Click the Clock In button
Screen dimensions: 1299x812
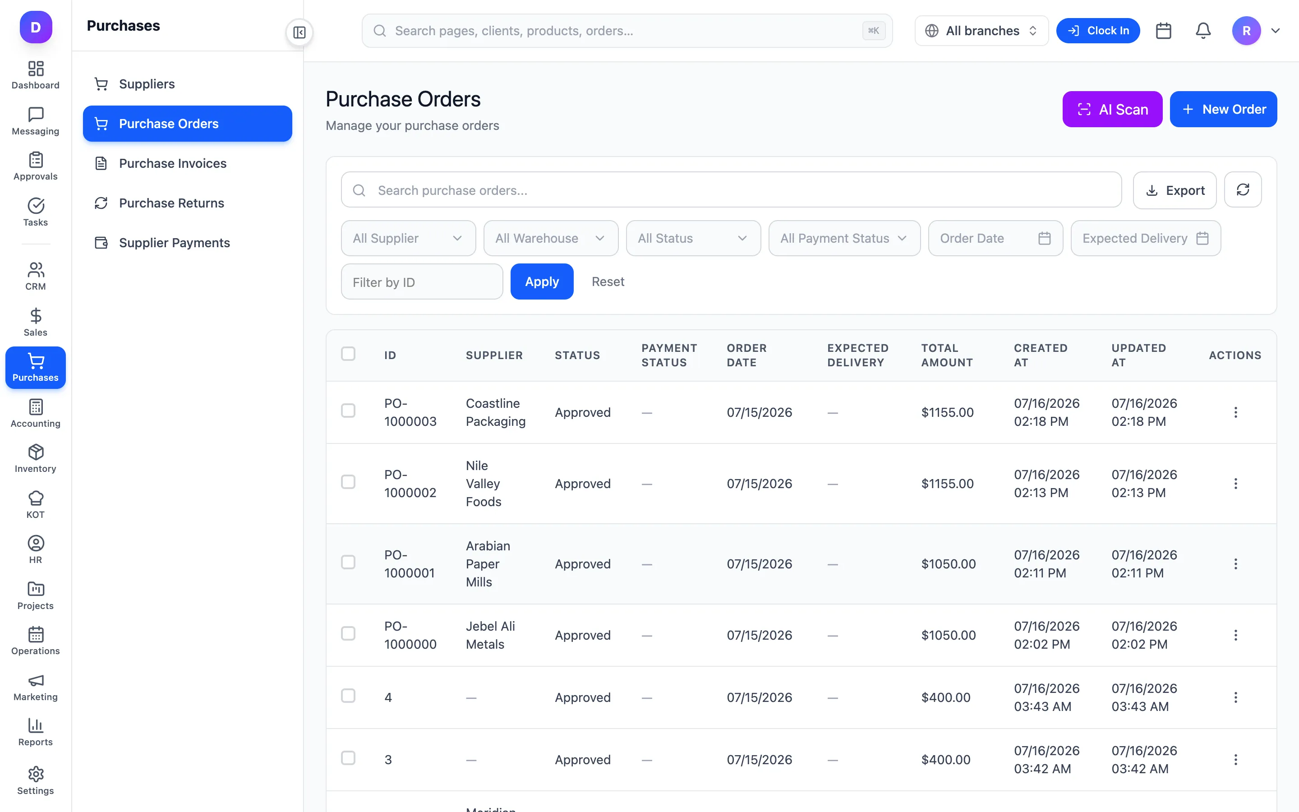coord(1098,31)
